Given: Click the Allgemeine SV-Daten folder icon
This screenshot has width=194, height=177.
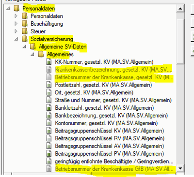Looking at the screenshot, I should point(33,46).
